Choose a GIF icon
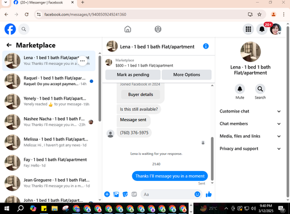The image size is (290, 214). 134,194
